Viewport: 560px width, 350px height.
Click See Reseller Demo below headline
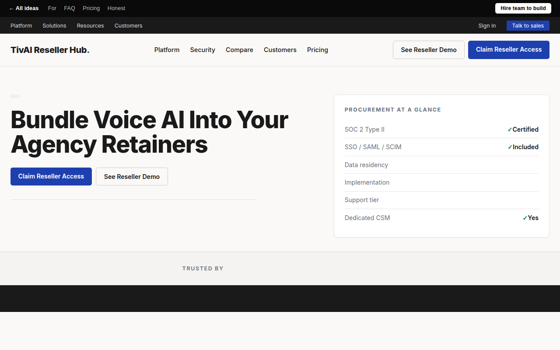click(132, 176)
